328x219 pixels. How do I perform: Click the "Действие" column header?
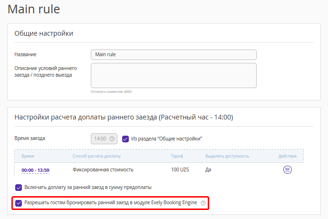pos(288,156)
